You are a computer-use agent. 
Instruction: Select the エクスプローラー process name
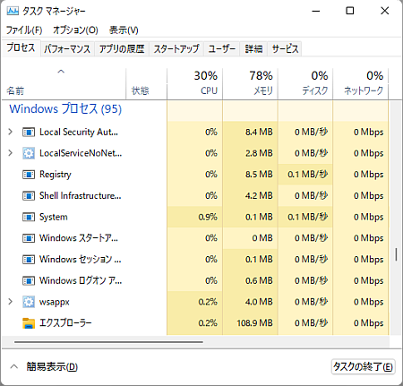(65, 323)
